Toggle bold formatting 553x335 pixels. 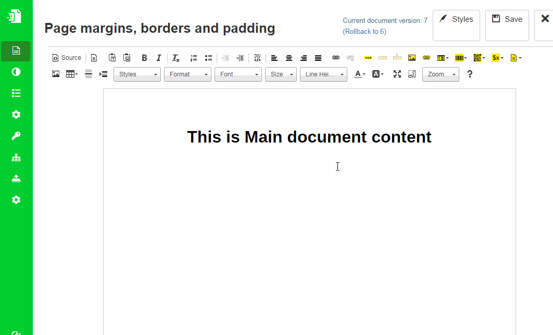(144, 58)
